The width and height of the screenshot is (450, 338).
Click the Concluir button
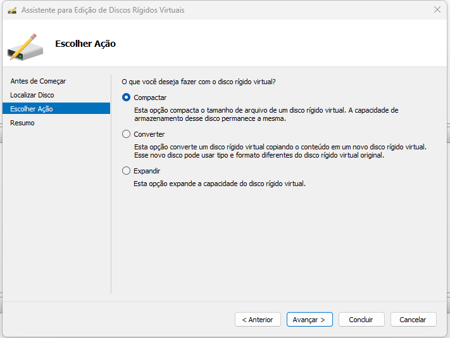(x=361, y=320)
